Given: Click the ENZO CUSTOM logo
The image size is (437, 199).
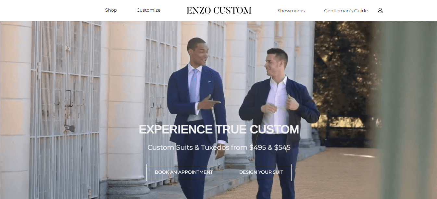Looking at the screenshot, I should (x=219, y=10).
